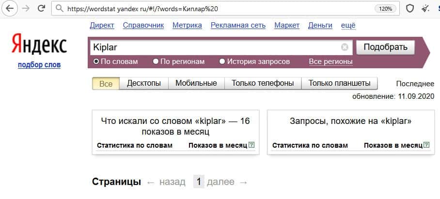
Task: Clear the Kiplar search field with the X icon
Action: coord(345,47)
